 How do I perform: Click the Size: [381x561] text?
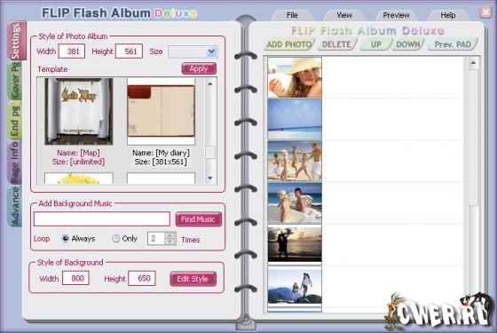click(x=161, y=162)
